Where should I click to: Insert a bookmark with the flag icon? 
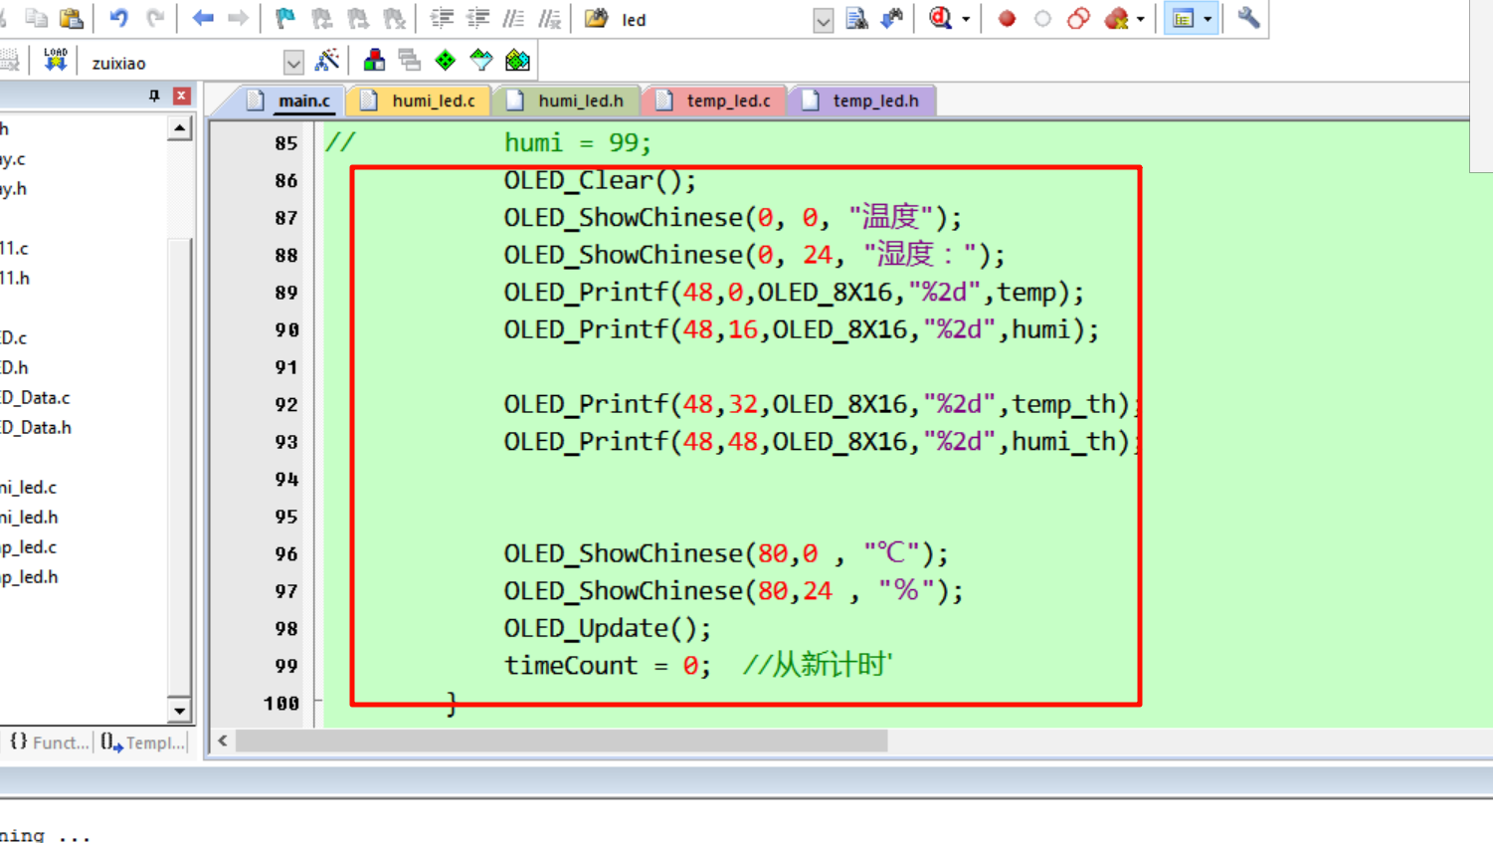click(285, 18)
